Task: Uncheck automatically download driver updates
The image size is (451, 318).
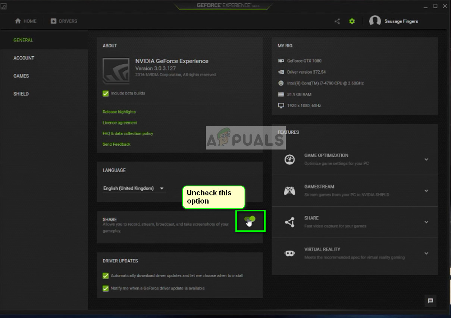Action: click(x=106, y=276)
